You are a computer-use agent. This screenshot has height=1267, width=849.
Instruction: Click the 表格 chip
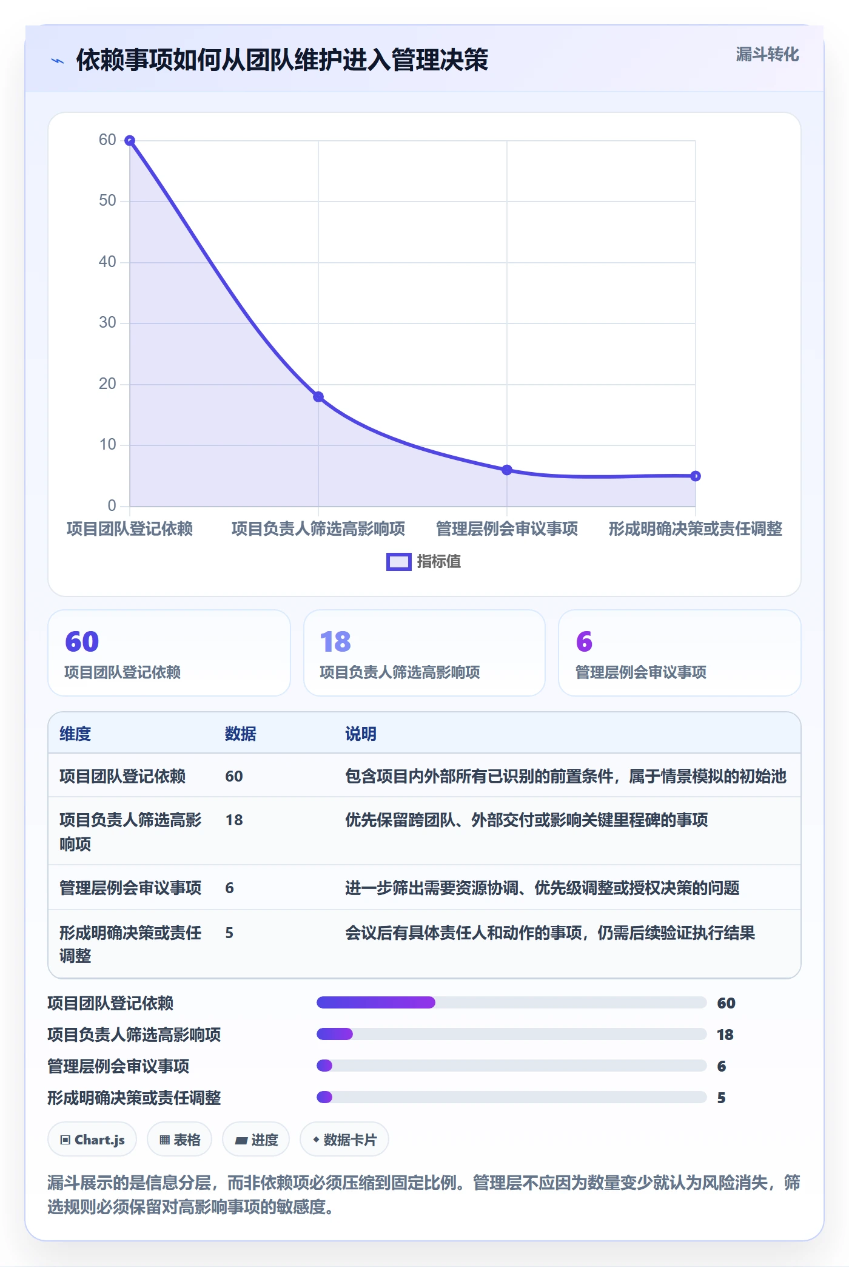point(180,1140)
